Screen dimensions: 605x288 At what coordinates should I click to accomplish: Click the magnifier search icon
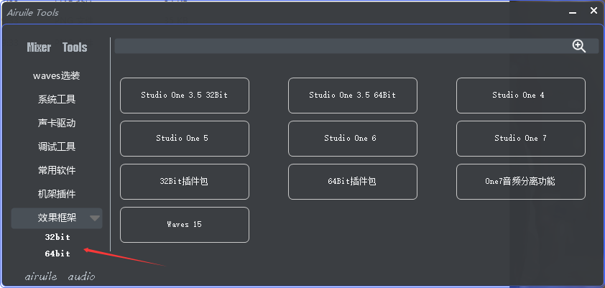578,46
